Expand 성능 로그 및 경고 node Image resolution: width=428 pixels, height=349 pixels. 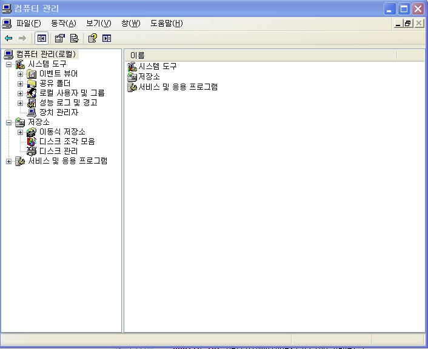point(20,103)
